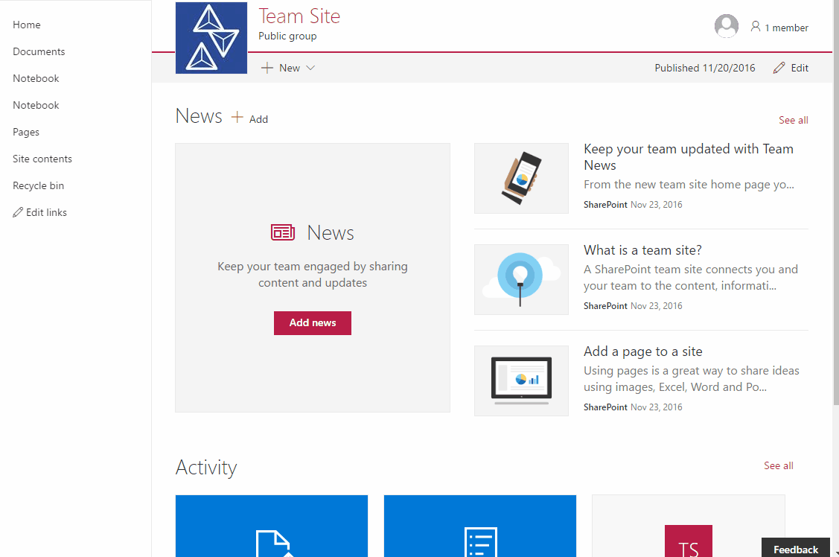Click the plus icon beside News Add
The height and width of the screenshot is (557, 839).
coord(237,118)
